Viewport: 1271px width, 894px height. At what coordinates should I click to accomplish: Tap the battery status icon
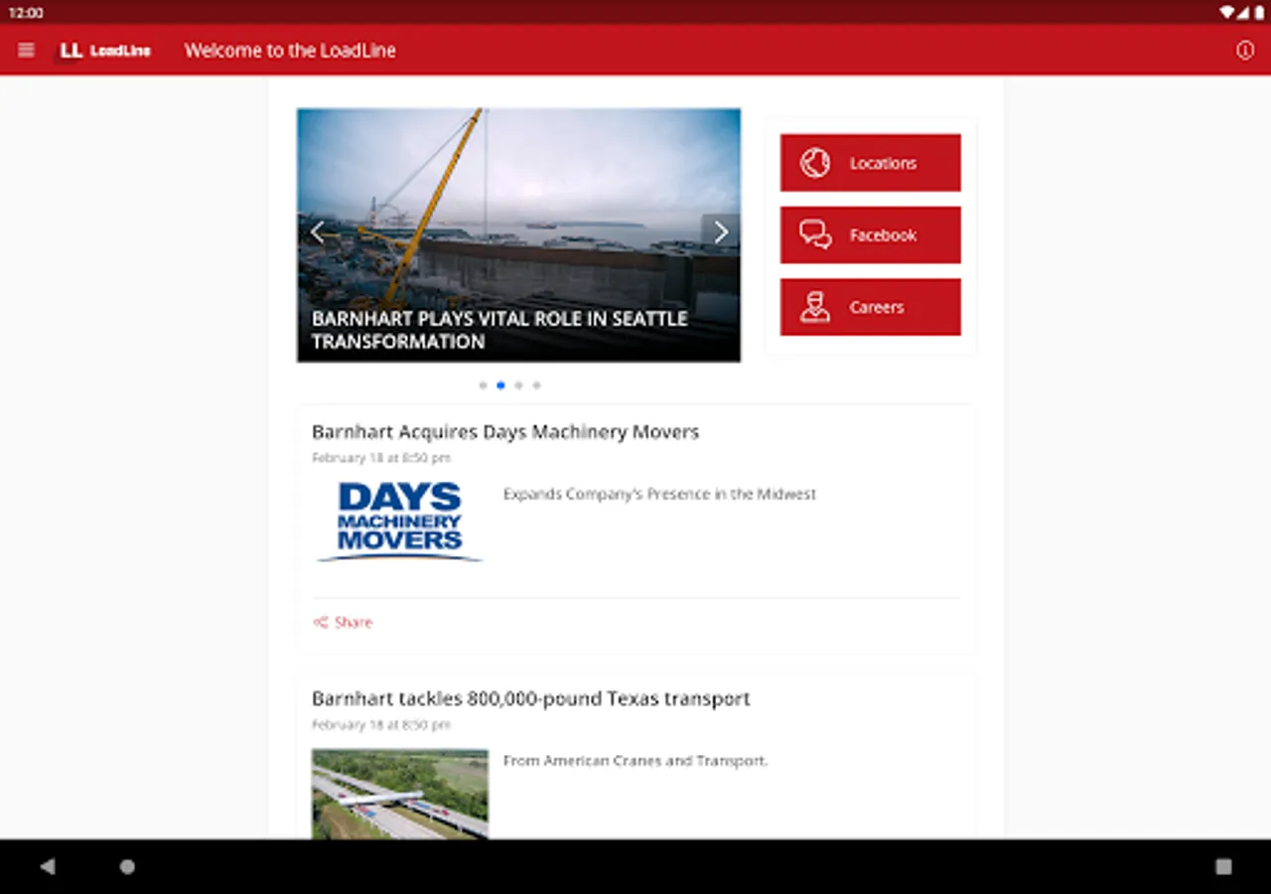point(1259,12)
